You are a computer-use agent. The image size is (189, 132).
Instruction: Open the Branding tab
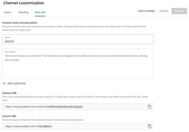23,12
